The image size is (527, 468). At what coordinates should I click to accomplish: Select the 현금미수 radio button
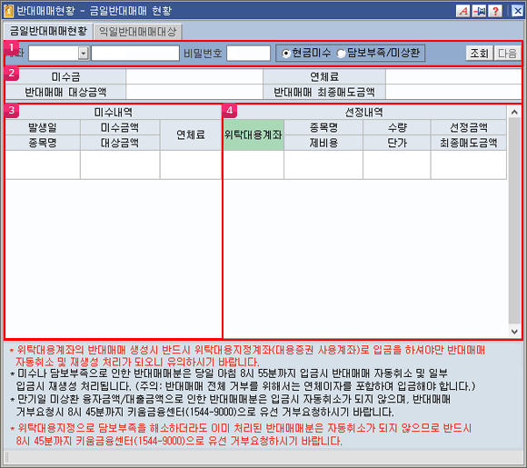tap(286, 53)
